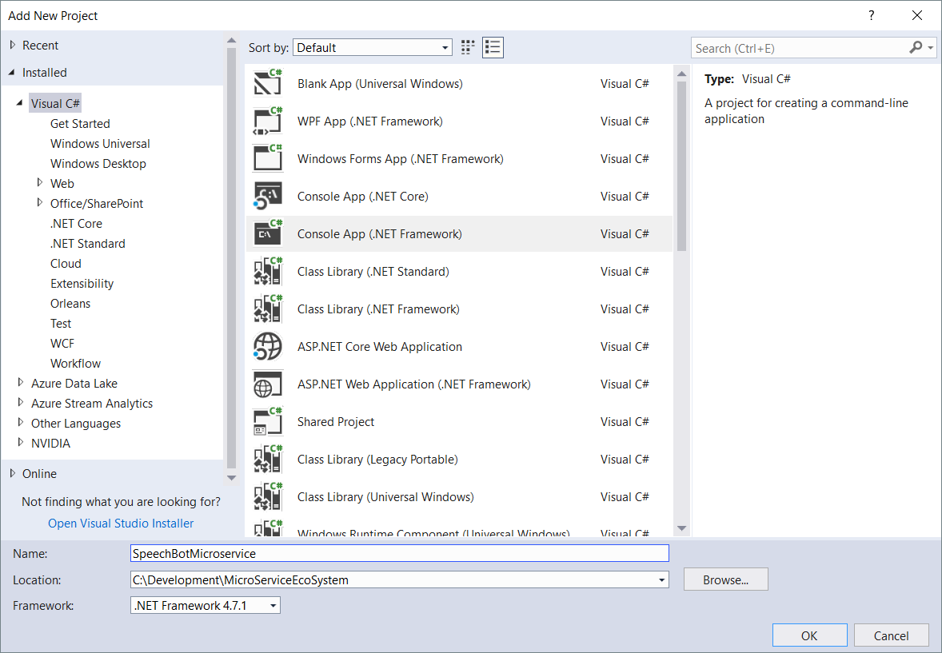The height and width of the screenshot is (653, 942).
Task: Select "Shared Project" template name
Action: 336,422
